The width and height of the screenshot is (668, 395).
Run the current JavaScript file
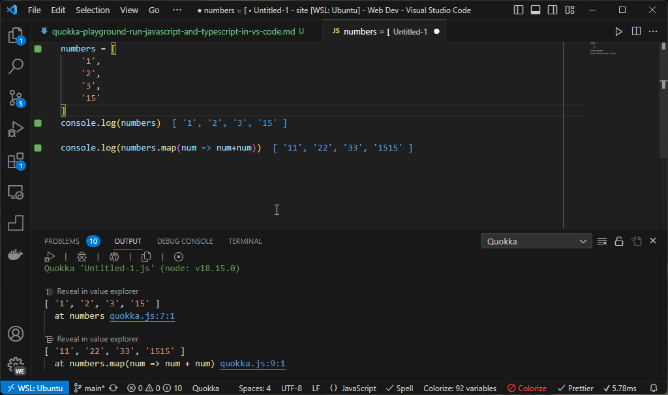click(618, 30)
